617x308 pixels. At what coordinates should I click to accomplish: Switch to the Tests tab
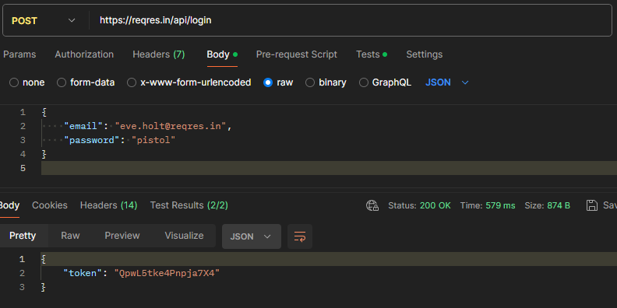click(372, 54)
